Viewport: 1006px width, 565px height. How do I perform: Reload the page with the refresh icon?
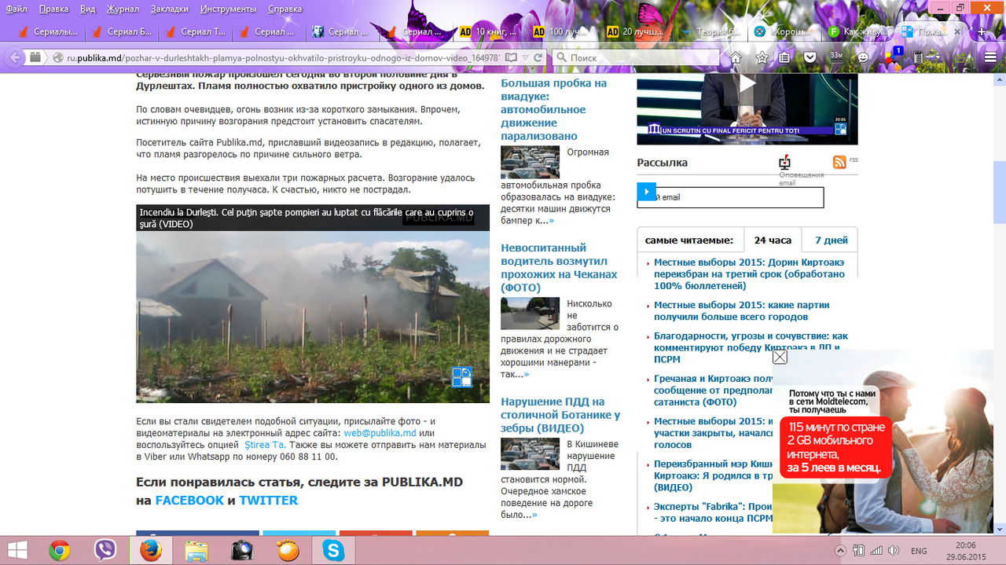(538, 57)
